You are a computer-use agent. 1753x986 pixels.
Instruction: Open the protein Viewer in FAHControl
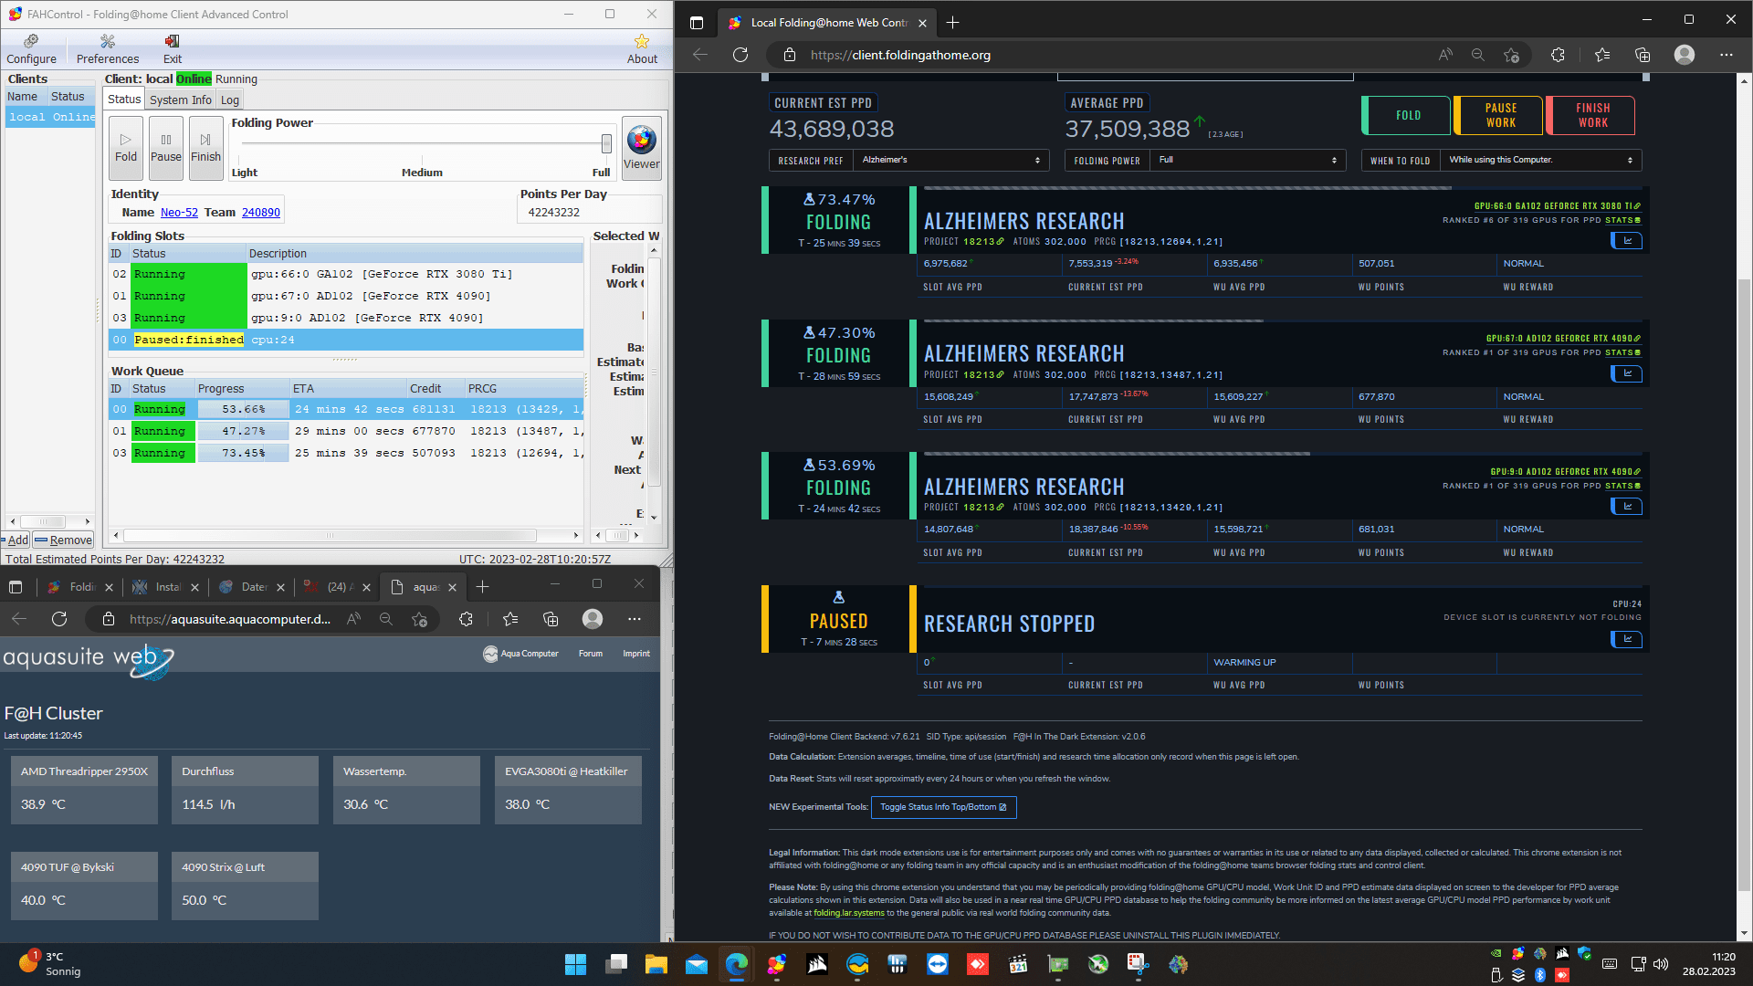(x=642, y=147)
